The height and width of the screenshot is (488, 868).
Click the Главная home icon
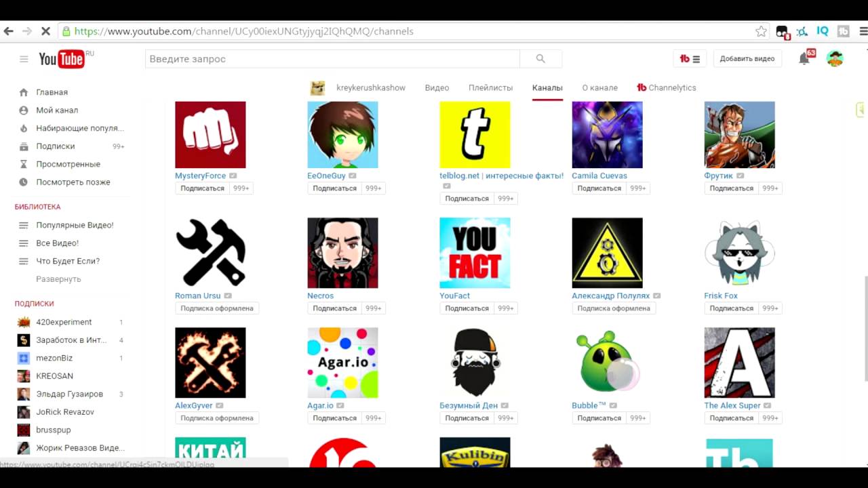pos(24,92)
